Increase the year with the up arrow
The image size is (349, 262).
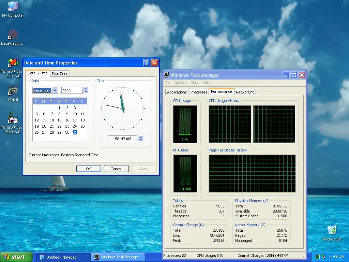coord(86,88)
